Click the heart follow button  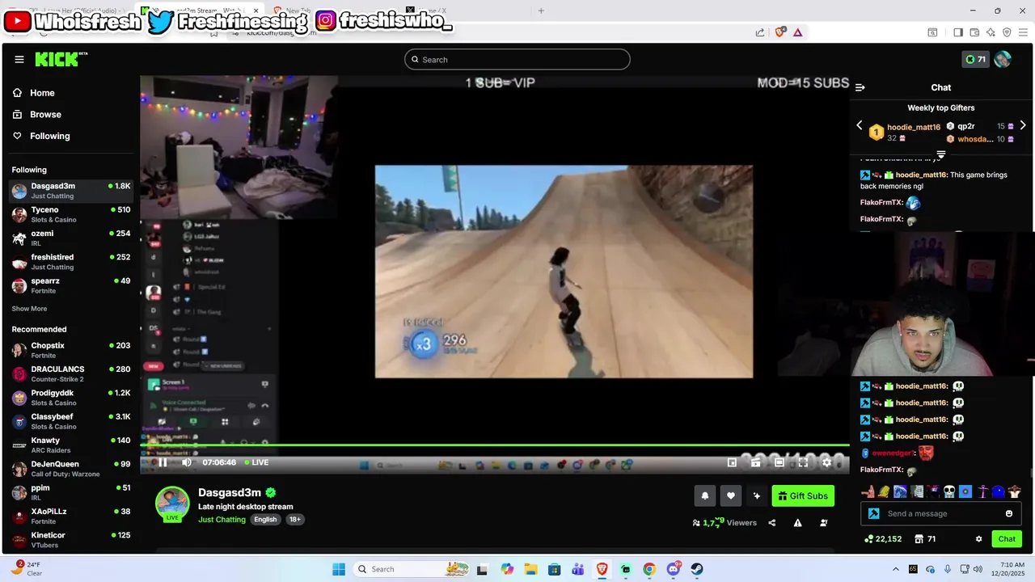point(731,496)
